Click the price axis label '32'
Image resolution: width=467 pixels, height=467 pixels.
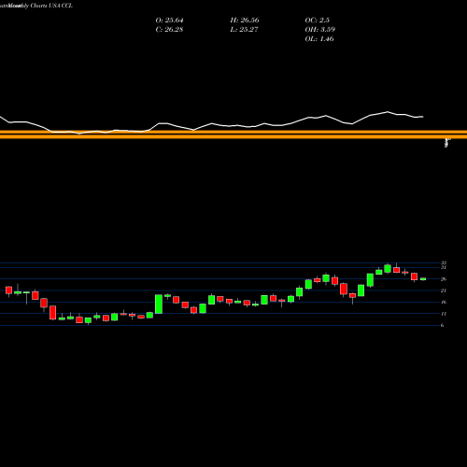[x=444, y=262]
